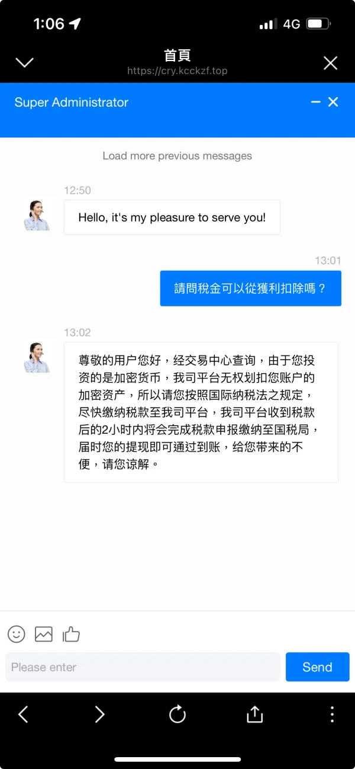Tap the cry.kcckzf.top URL text
355x769 pixels.
(177, 71)
